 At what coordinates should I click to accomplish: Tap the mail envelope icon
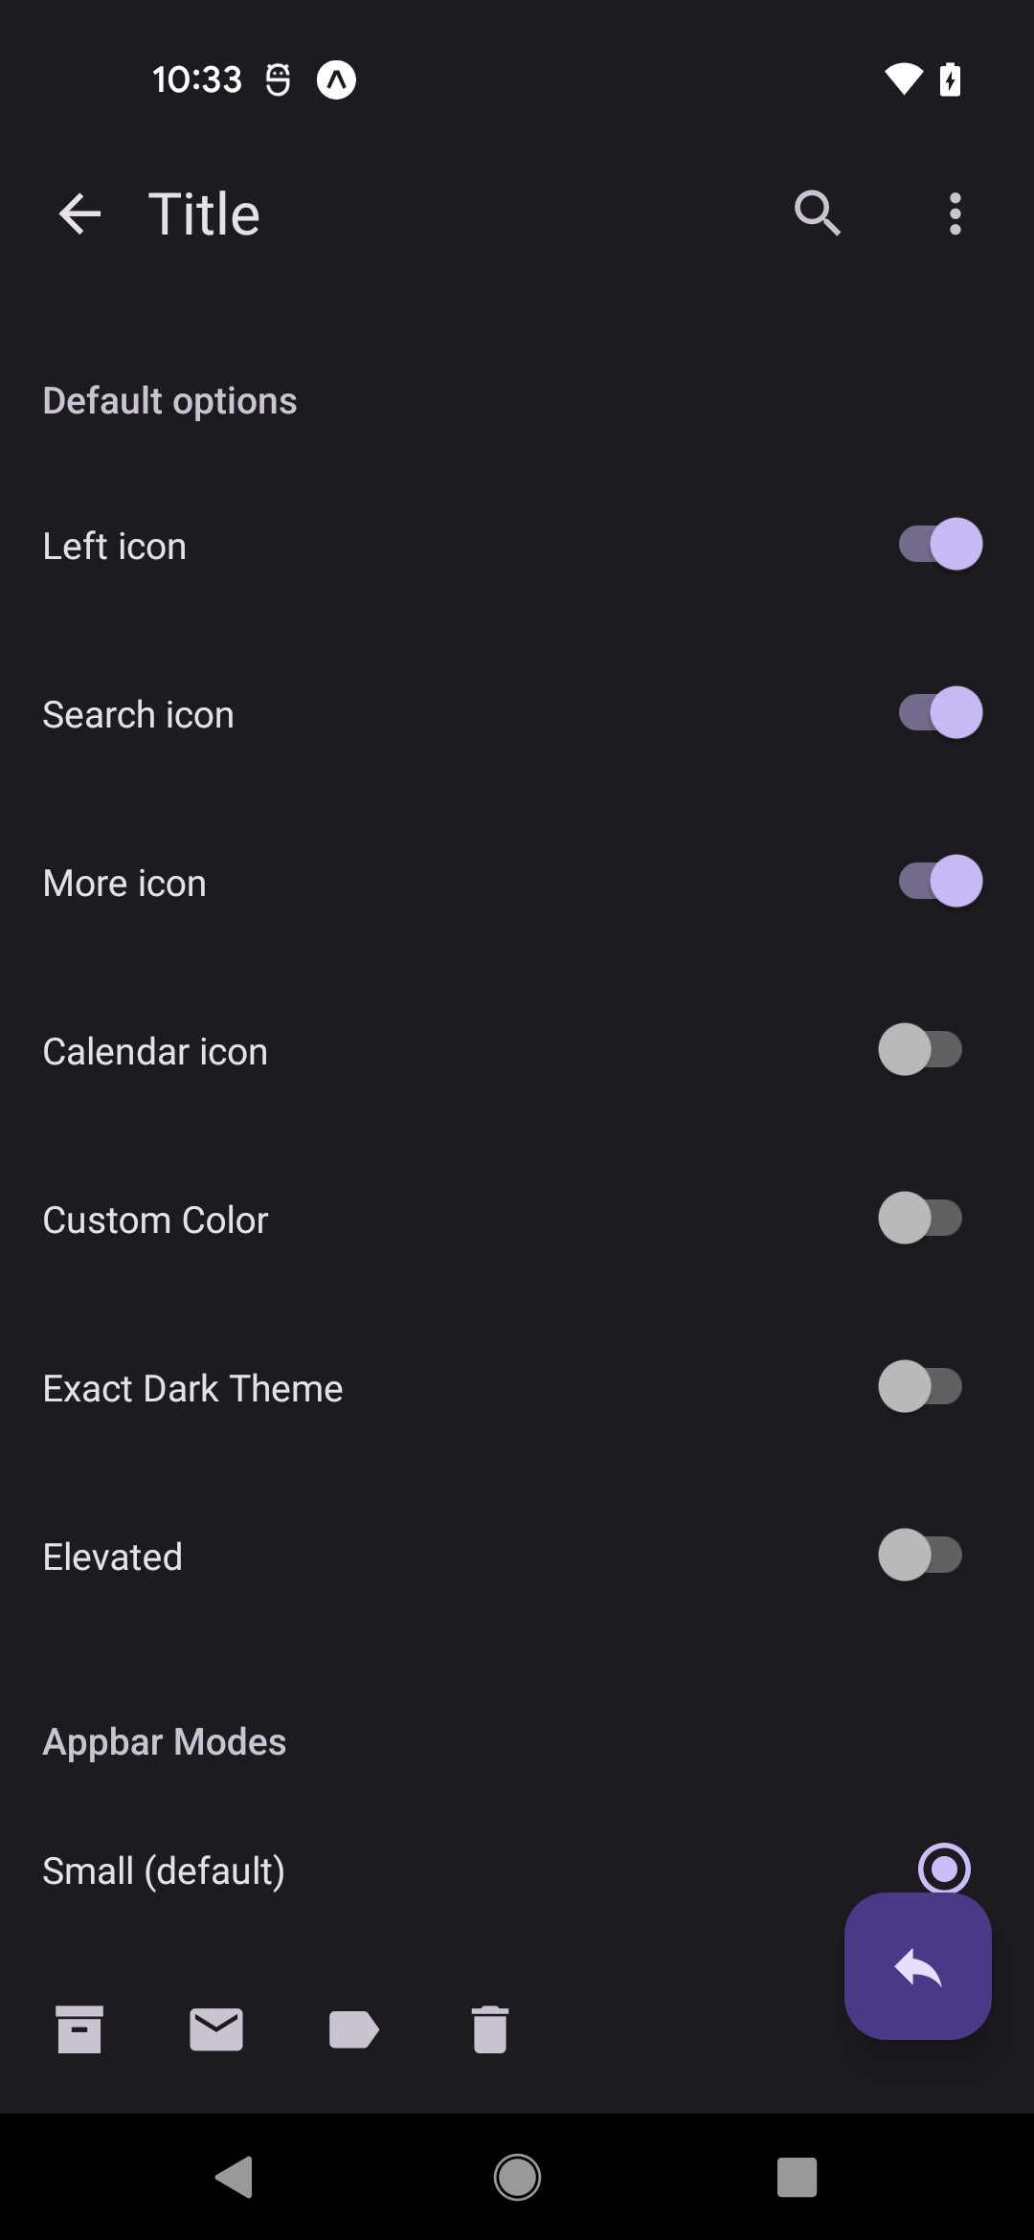pos(216,2028)
